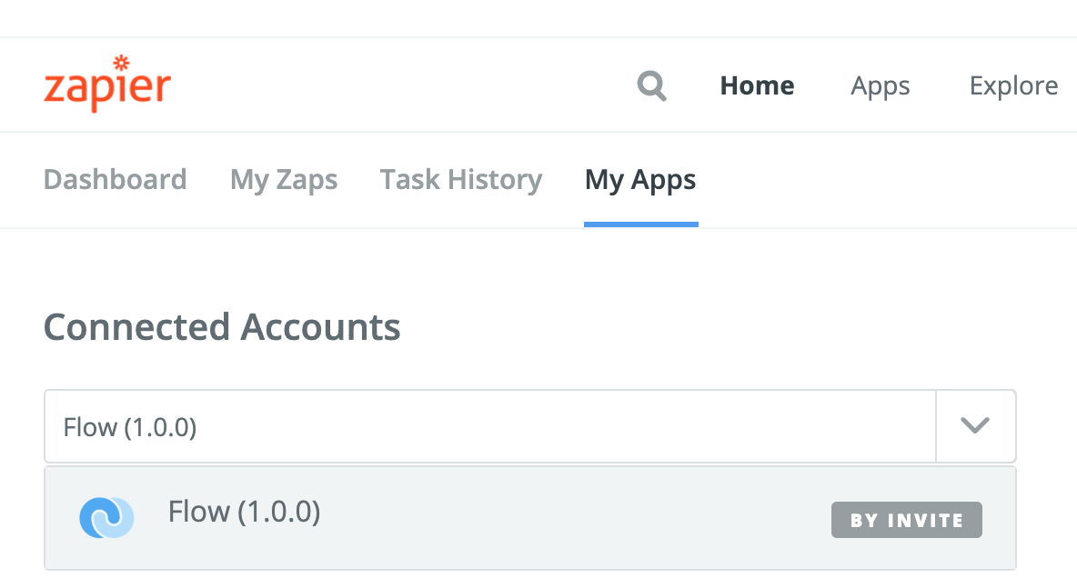Switch to the Dashboard tab
1077x578 pixels.
click(x=115, y=180)
